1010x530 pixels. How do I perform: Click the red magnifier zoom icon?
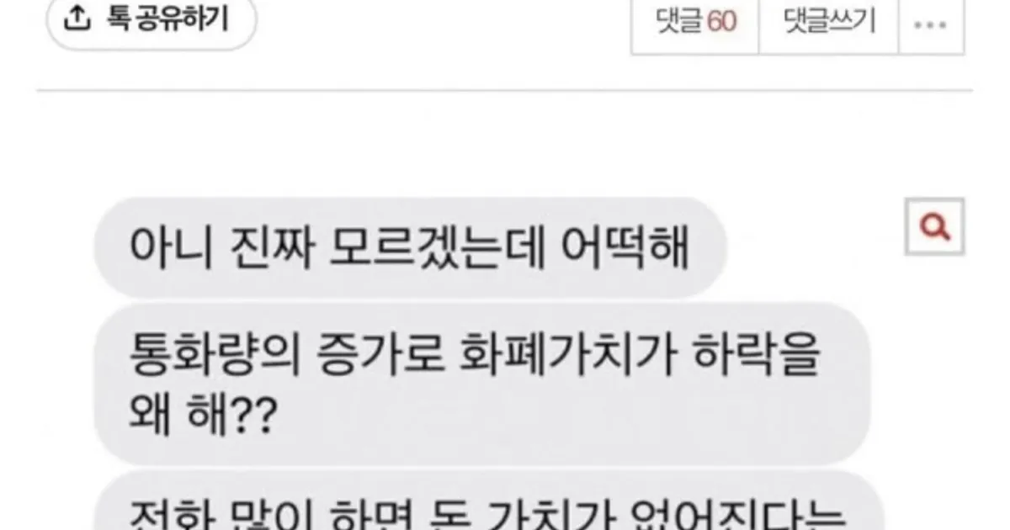(934, 227)
